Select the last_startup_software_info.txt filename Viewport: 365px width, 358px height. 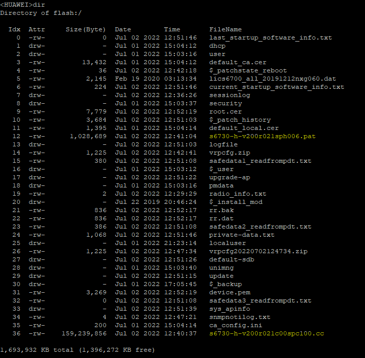coord(271,37)
